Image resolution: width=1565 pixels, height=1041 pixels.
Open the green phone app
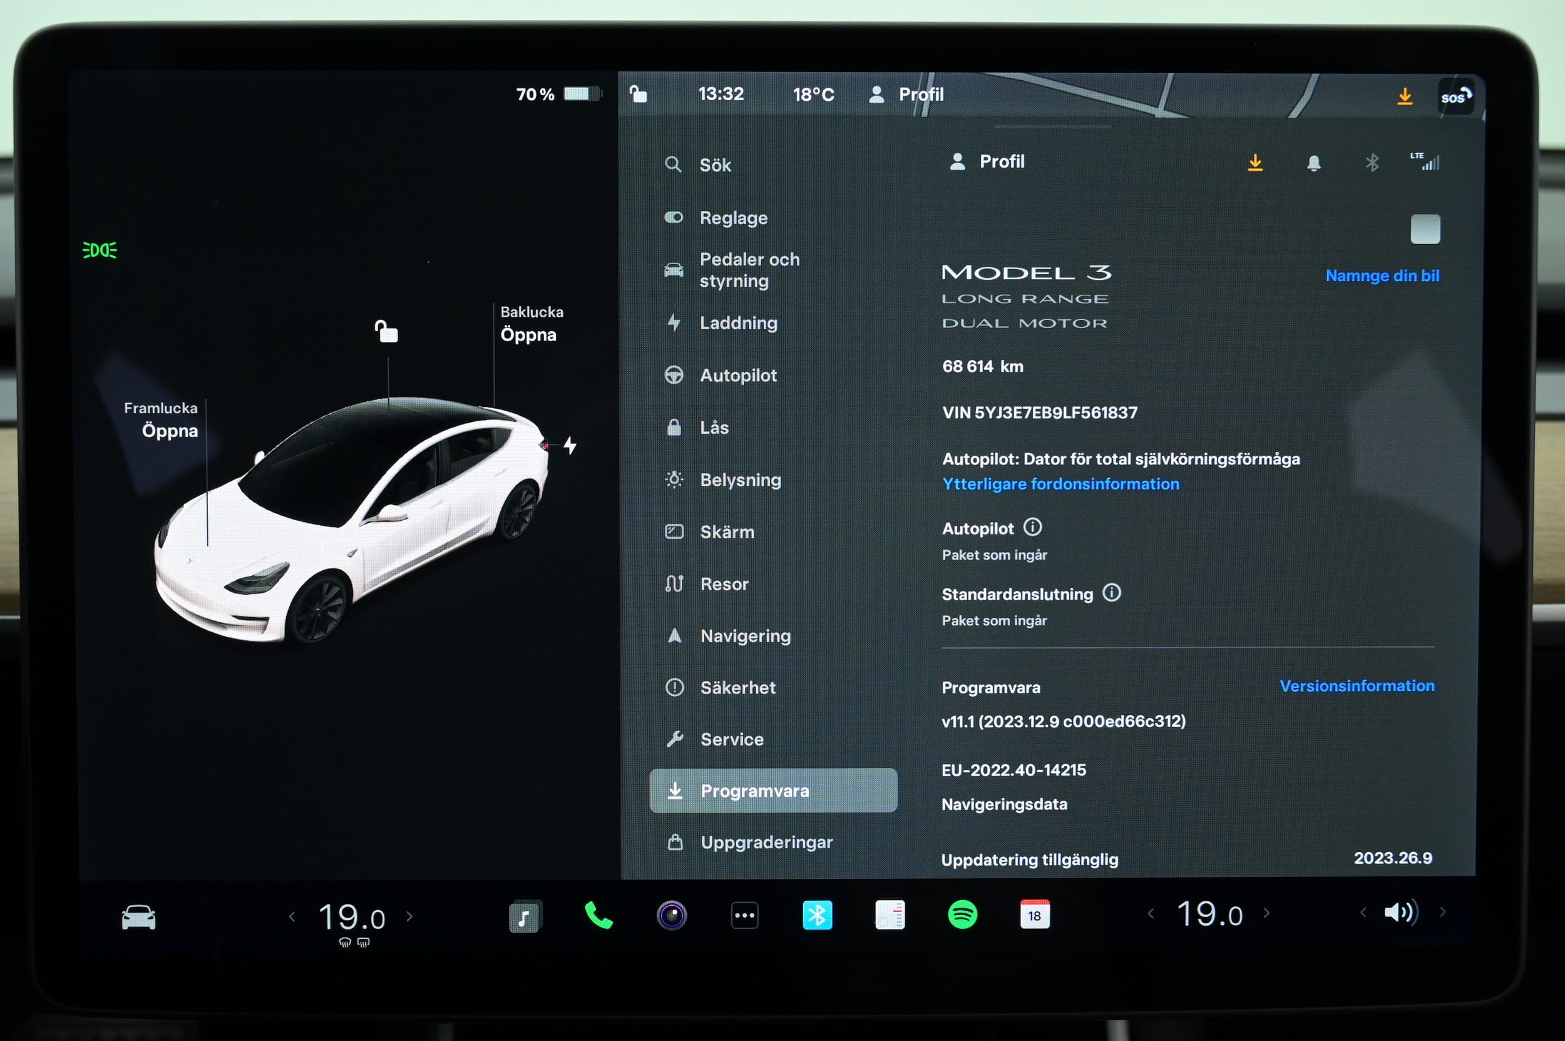(598, 916)
